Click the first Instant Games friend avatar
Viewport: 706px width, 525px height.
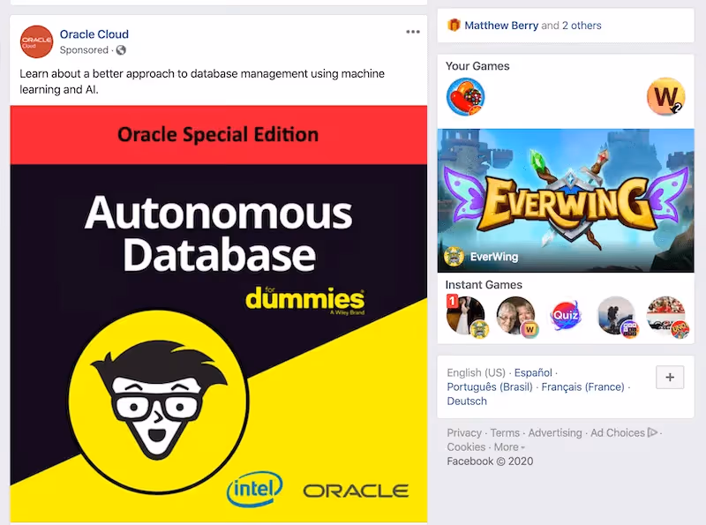pos(465,315)
